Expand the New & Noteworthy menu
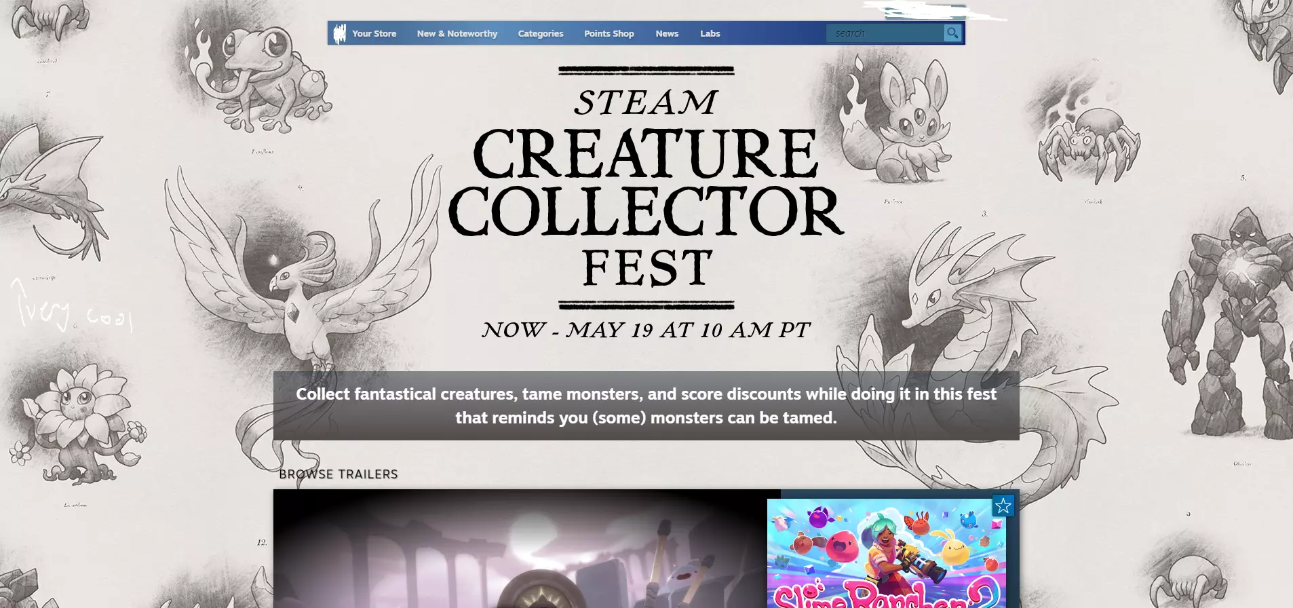 [x=457, y=33]
